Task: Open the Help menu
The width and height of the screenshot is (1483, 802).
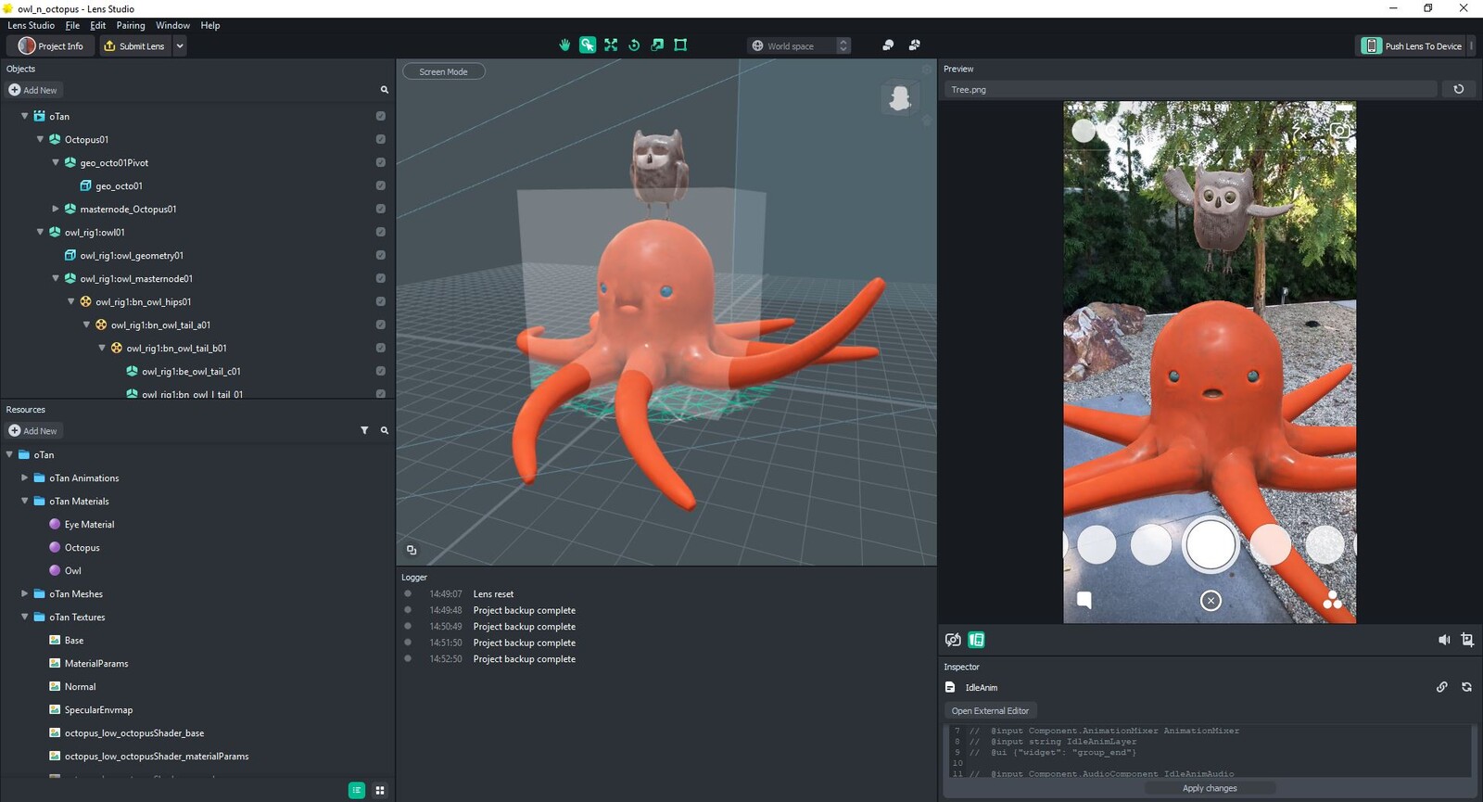Action: 210,25
